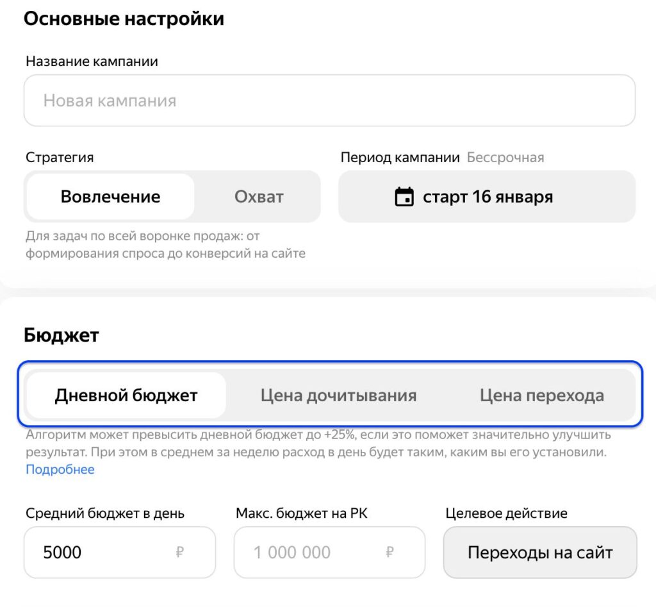Choose the Цена перехода budget option
Screen dimensions: 656x607
tap(541, 395)
